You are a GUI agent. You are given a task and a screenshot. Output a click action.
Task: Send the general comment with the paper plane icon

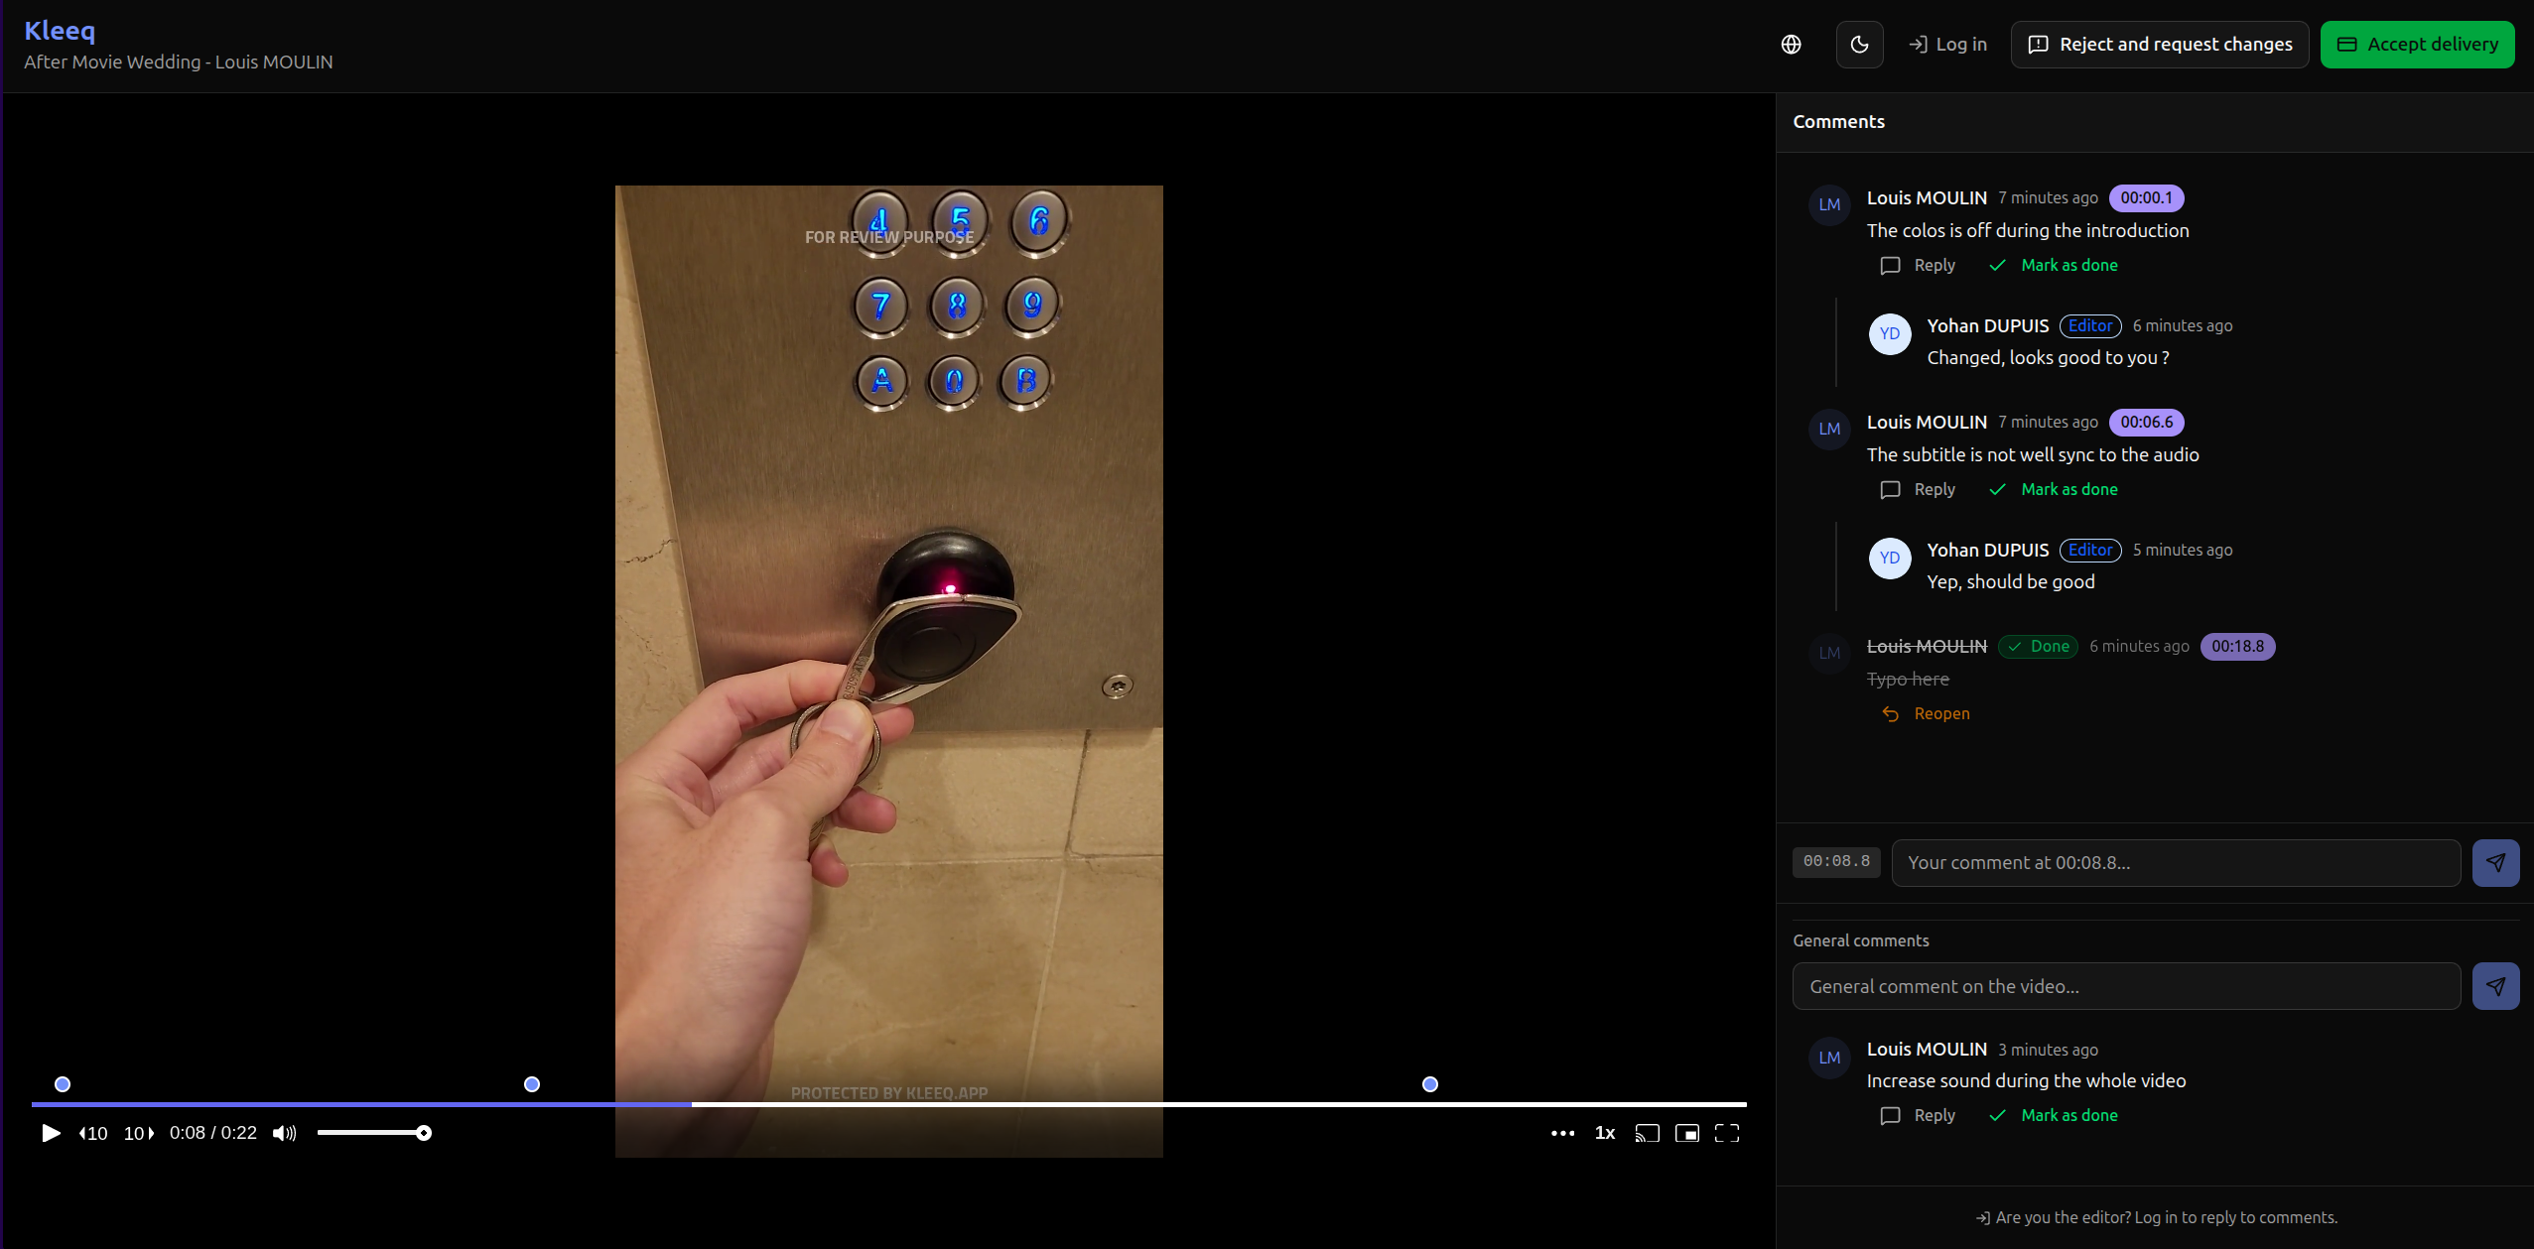pyautogui.click(x=2497, y=985)
